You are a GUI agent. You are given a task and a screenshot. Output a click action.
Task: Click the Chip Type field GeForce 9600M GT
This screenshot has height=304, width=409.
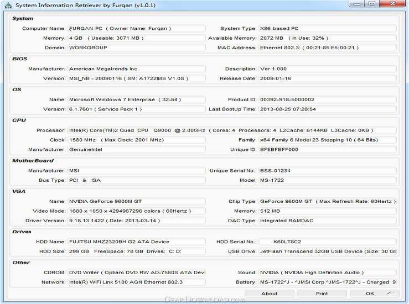[328, 201]
